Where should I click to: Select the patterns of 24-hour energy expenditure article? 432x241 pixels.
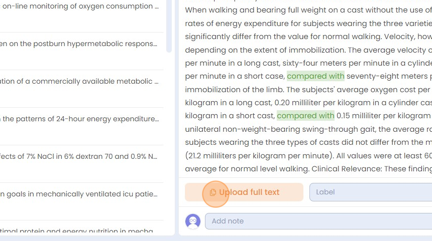coord(79,119)
